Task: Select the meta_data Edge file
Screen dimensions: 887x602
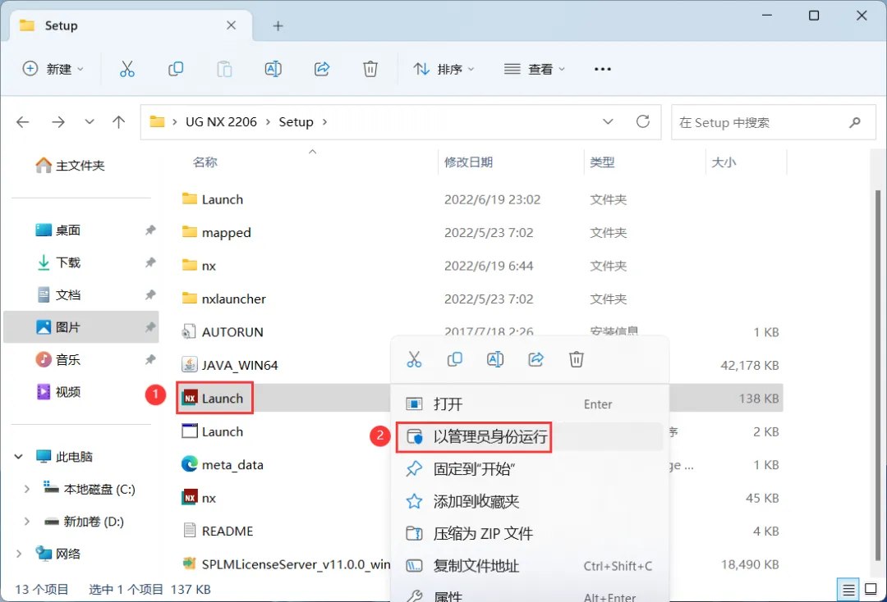Action: [223, 464]
